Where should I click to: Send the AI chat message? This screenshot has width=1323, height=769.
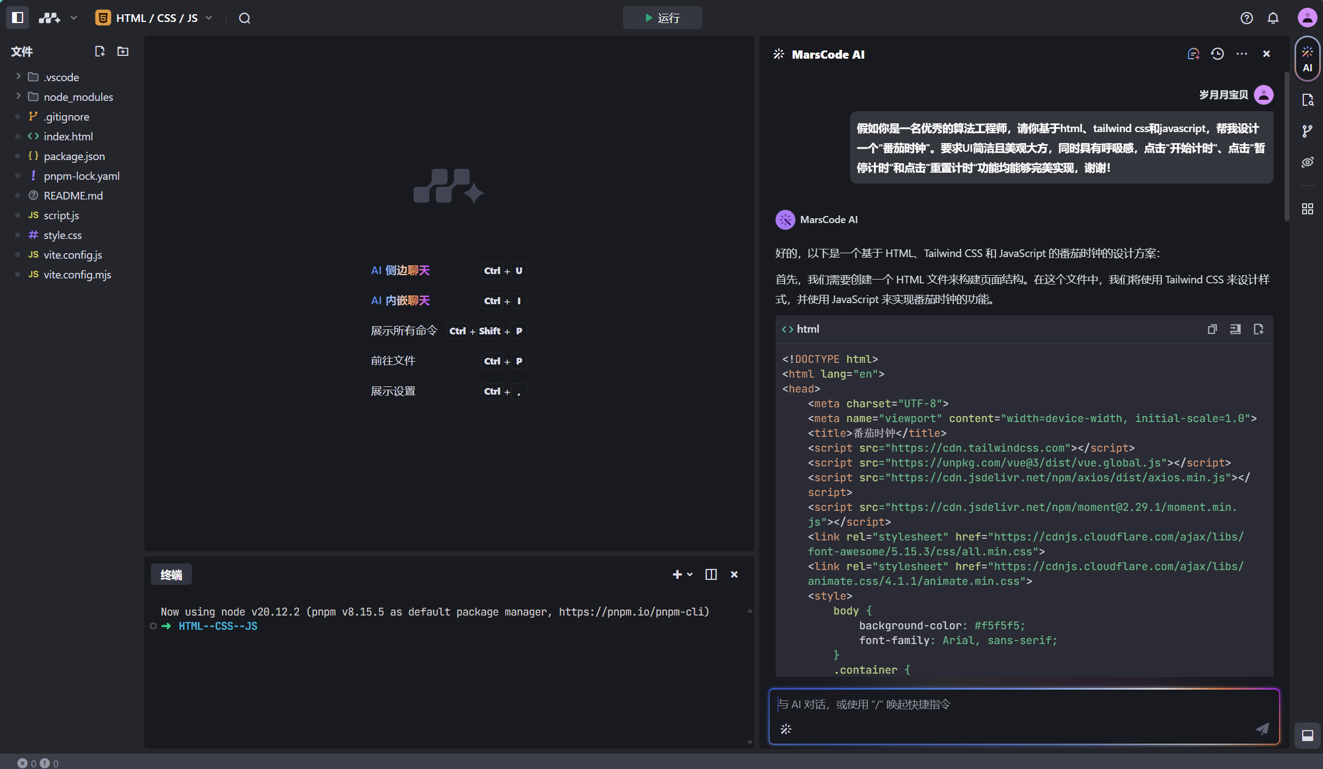pyautogui.click(x=1262, y=729)
